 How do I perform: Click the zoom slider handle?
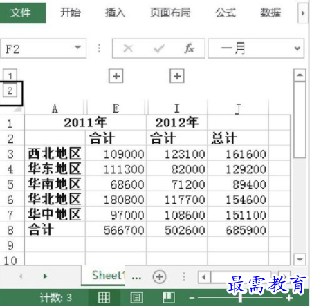coord(240,298)
